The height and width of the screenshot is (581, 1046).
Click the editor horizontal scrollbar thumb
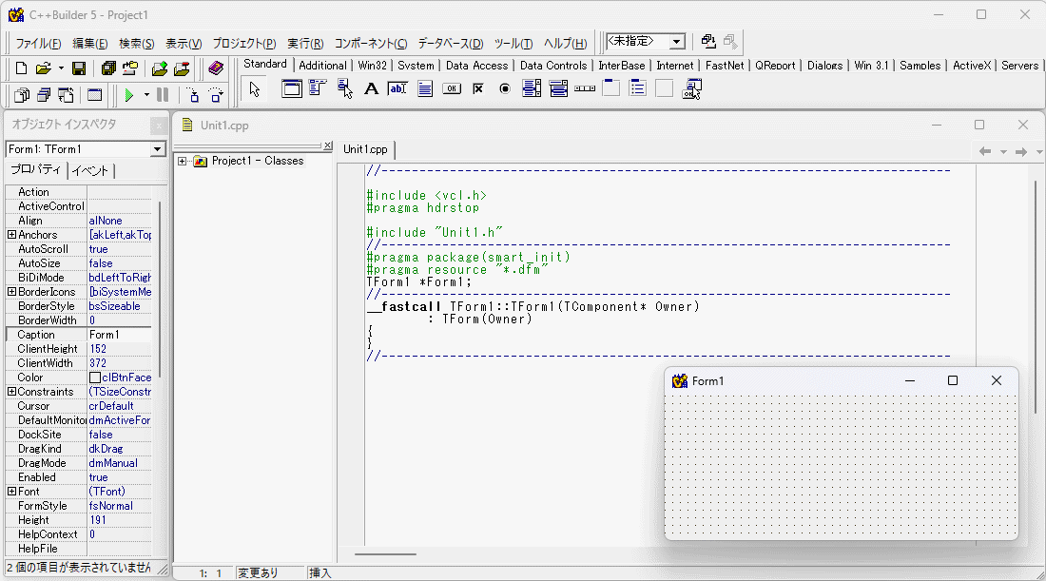[x=385, y=554]
